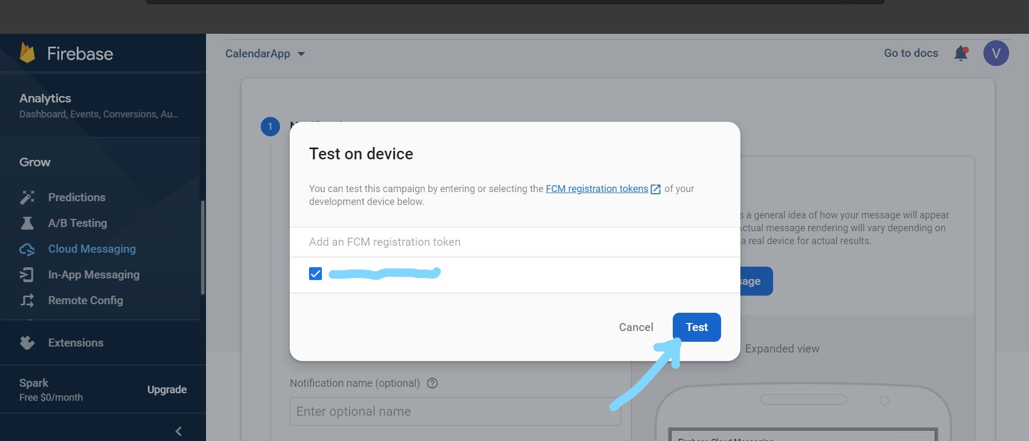1029x441 pixels.
Task: Click Upgrade plan button
Action: click(x=167, y=389)
